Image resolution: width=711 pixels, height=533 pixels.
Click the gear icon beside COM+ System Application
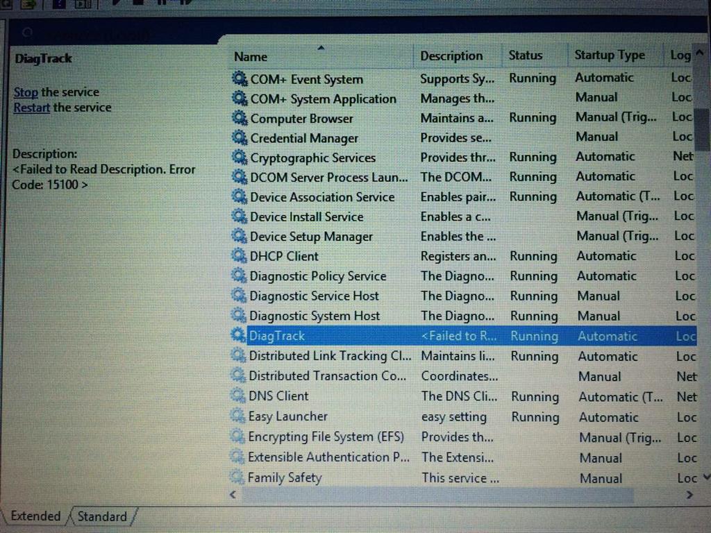pos(239,98)
